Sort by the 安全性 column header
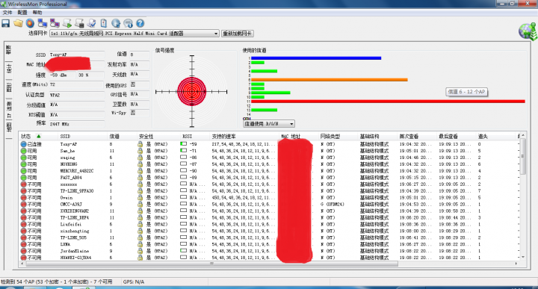This screenshot has width=538, height=289. click(x=146, y=137)
